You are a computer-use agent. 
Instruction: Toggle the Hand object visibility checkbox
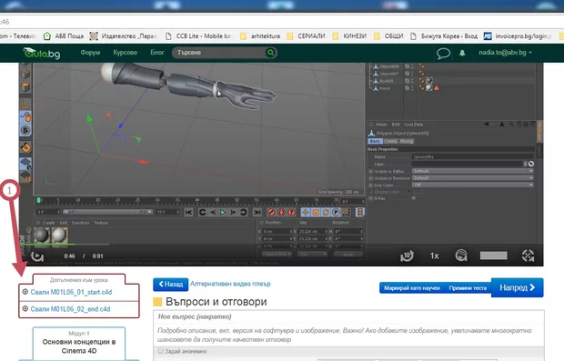coord(407,87)
